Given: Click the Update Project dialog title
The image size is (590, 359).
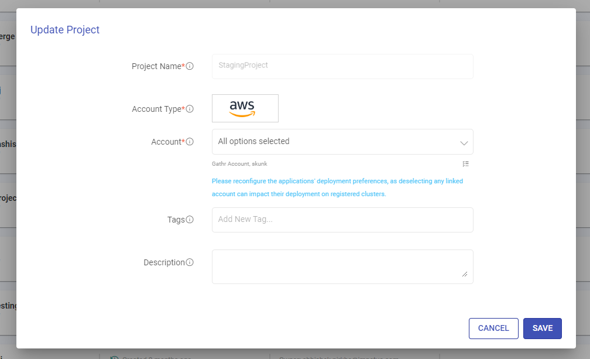Looking at the screenshot, I should pyautogui.click(x=65, y=30).
